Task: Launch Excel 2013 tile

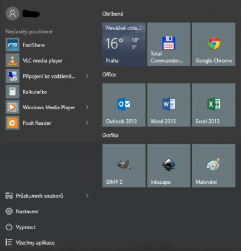Action: (213, 105)
